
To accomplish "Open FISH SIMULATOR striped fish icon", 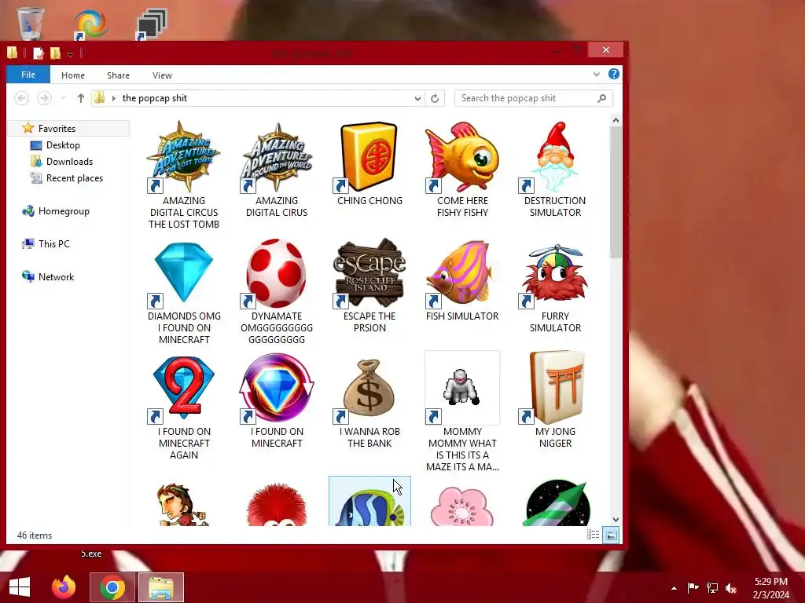I will (462, 272).
